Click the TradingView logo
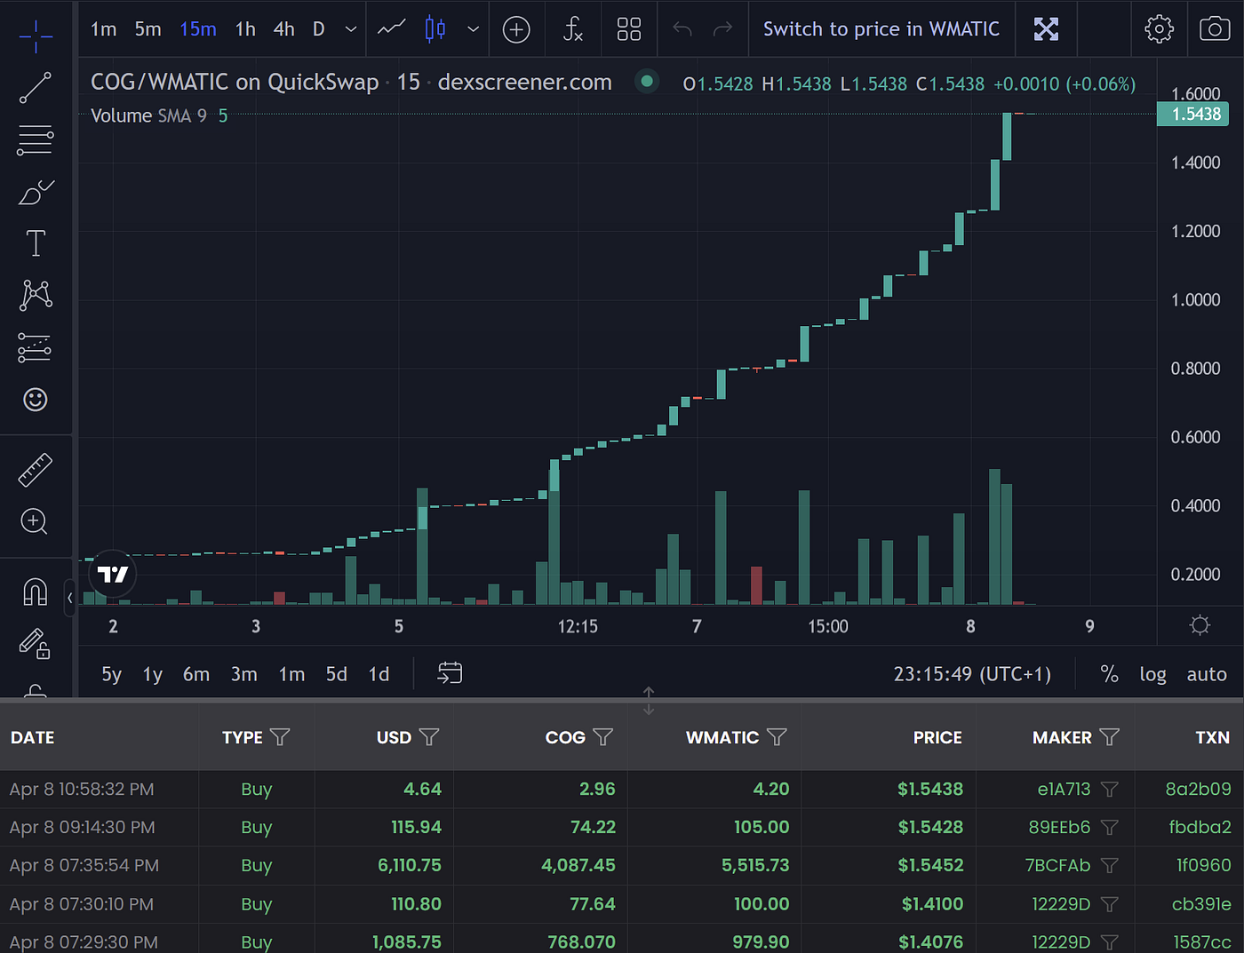The image size is (1244, 953). point(113,574)
